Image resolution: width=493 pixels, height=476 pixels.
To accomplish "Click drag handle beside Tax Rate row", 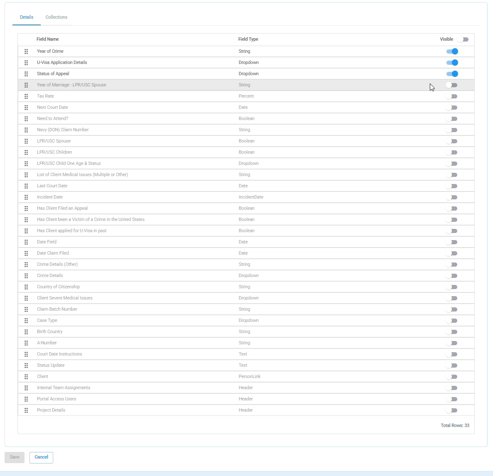I will (x=26, y=96).
